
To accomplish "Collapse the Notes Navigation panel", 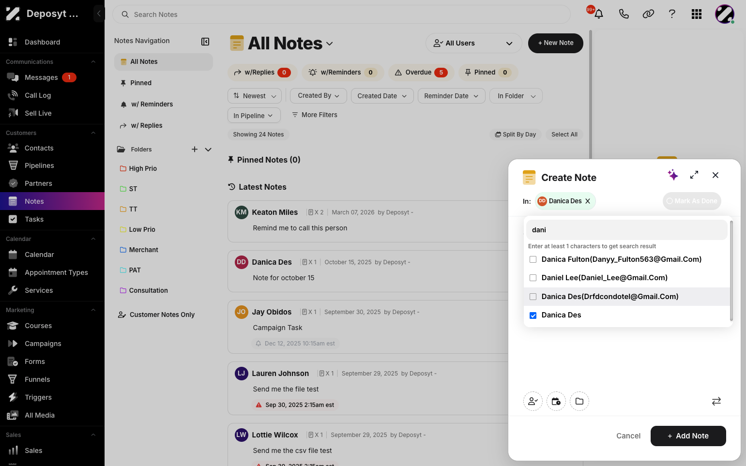I will coord(205,42).
